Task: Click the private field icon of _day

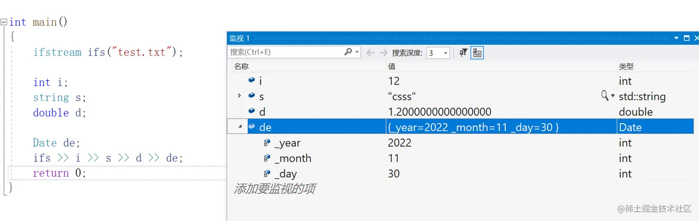Action: [267, 173]
